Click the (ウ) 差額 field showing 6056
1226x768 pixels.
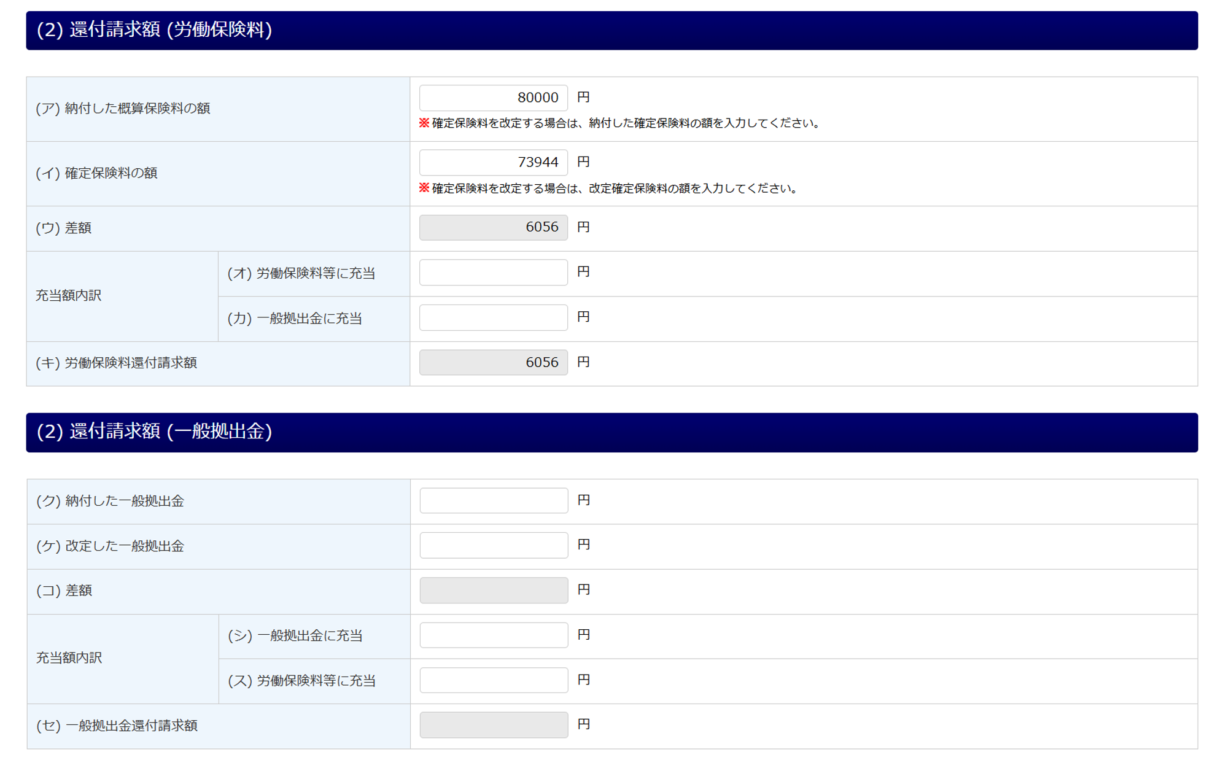coord(493,227)
